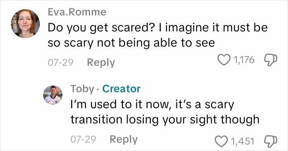Click the Toby username
This screenshot has height=151, width=288.
pos(82,89)
